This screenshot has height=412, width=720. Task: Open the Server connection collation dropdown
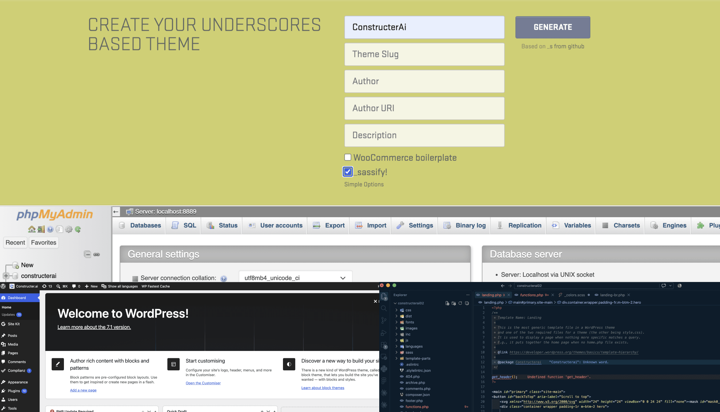pos(296,278)
